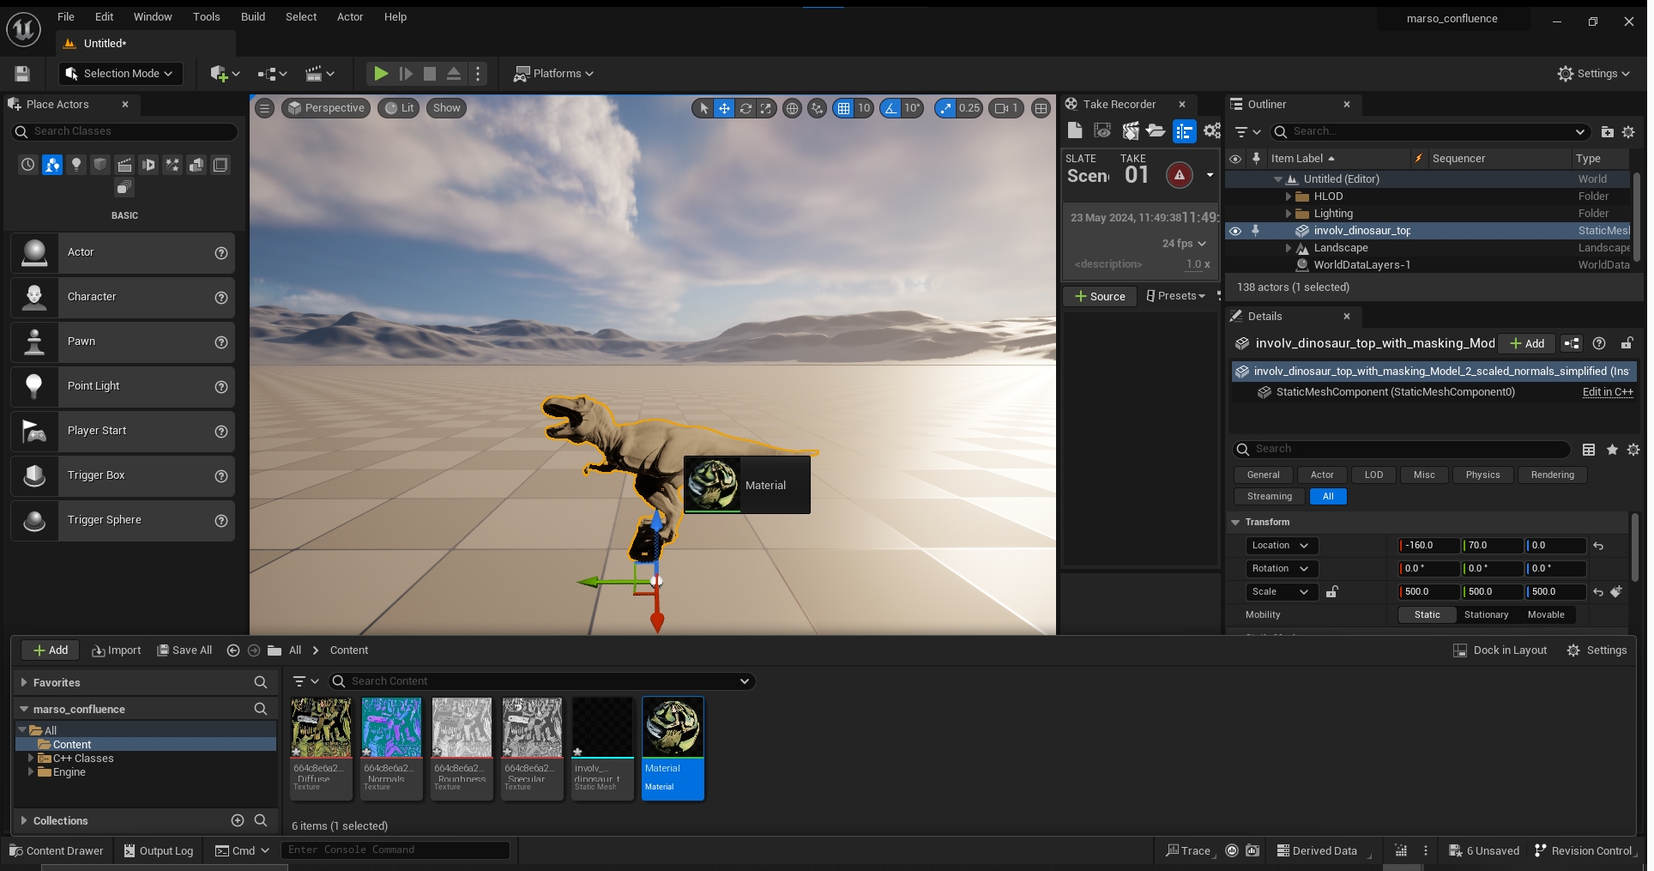Viewport: 1654px width, 871px height.
Task: Click the viewport layout maximize icon
Action: coord(1041,108)
